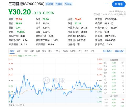This screenshot has height=107, width=130.
Task: Click the 股息率(TTM) value 1.16%
Action: pos(55,40)
